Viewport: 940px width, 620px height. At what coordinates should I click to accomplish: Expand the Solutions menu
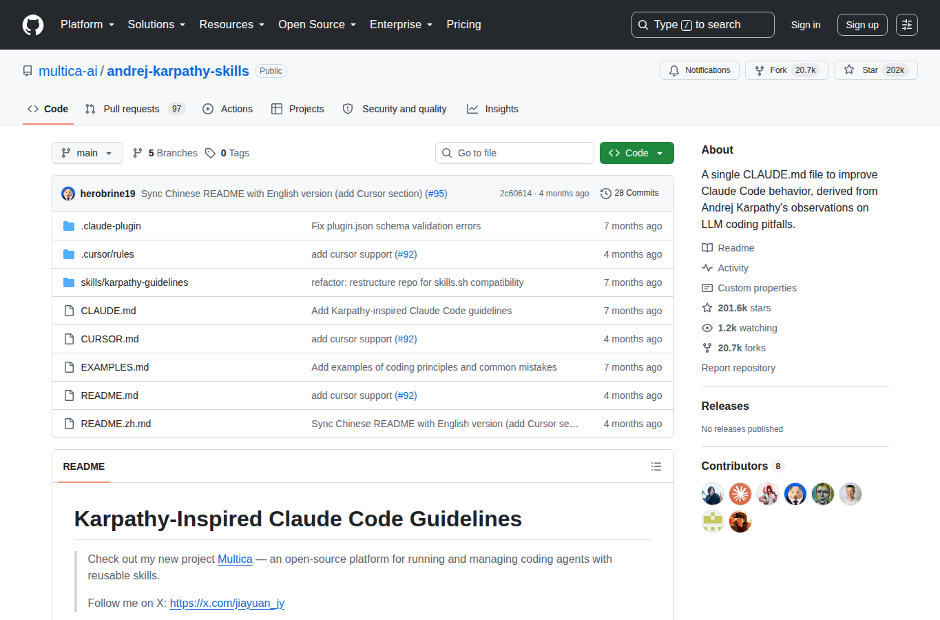point(156,25)
